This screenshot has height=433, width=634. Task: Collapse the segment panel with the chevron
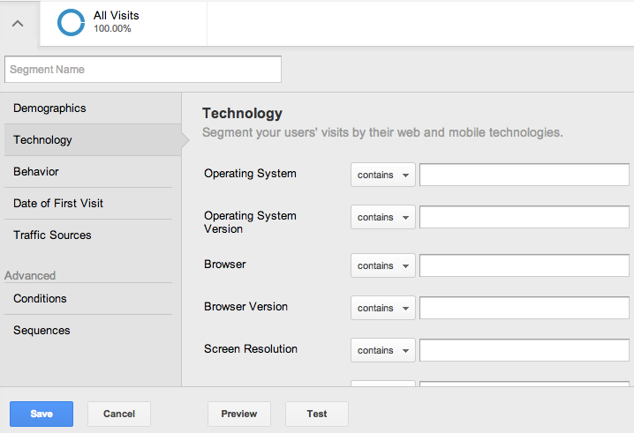click(18, 24)
